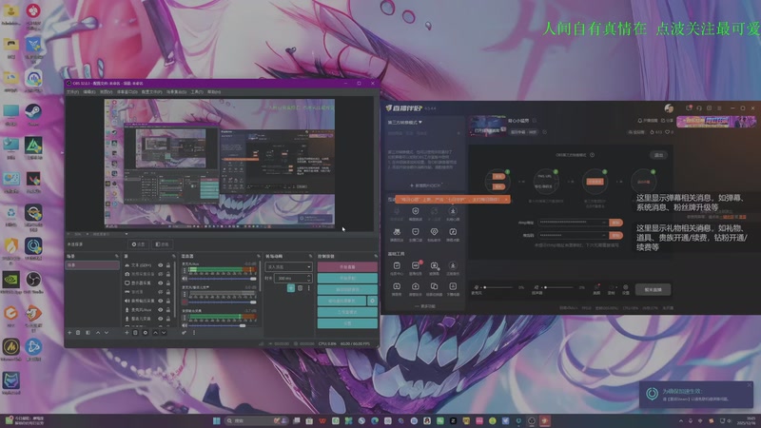This screenshot has height=428, width=761.
Task: Toggle visibility of 音频输出采集 source
Action: coord(161,301)
